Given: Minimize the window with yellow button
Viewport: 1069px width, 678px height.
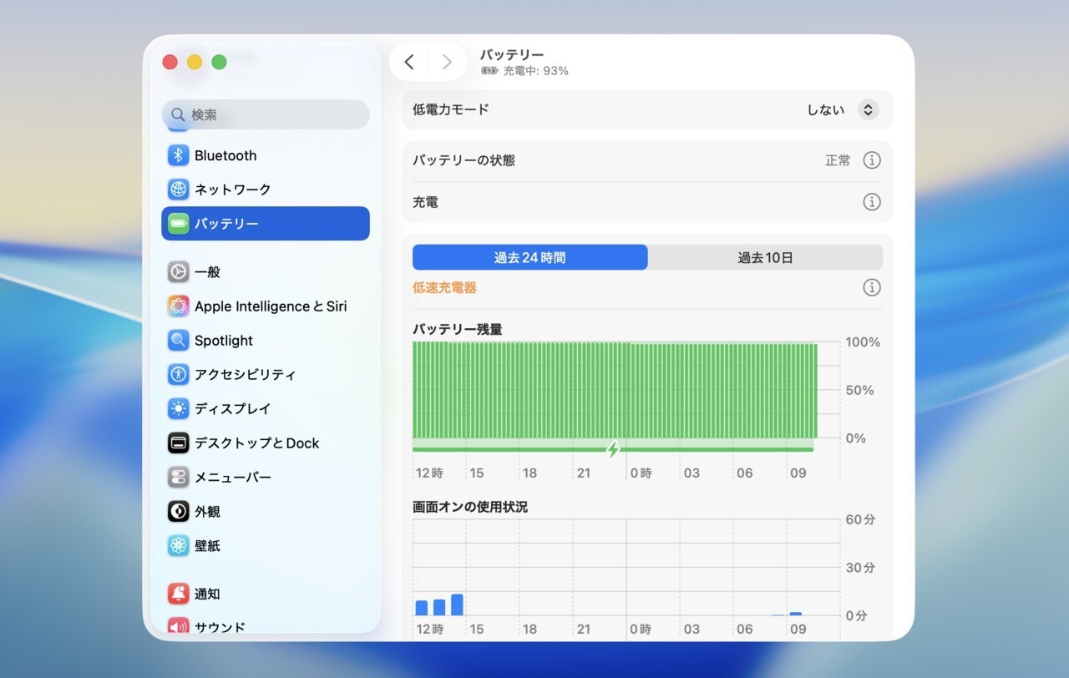Looking at the screenshot, I should pyautogui.click(x=195, y=62).
